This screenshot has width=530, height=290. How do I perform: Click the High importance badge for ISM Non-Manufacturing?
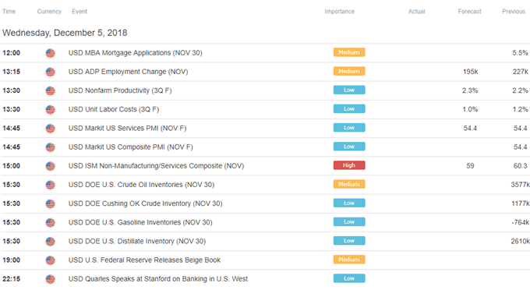point(349,165)
